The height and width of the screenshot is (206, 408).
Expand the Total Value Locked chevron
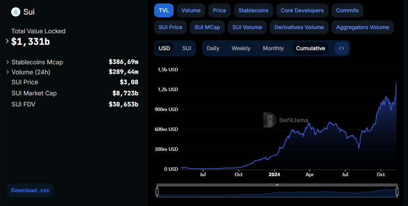[x=7, y=41]
